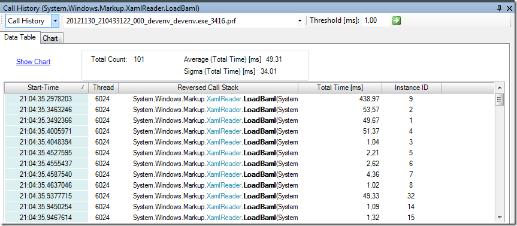This screenshot has height=226, width=517.
Task: Click total time value 2,62
Action: [372, 163]
